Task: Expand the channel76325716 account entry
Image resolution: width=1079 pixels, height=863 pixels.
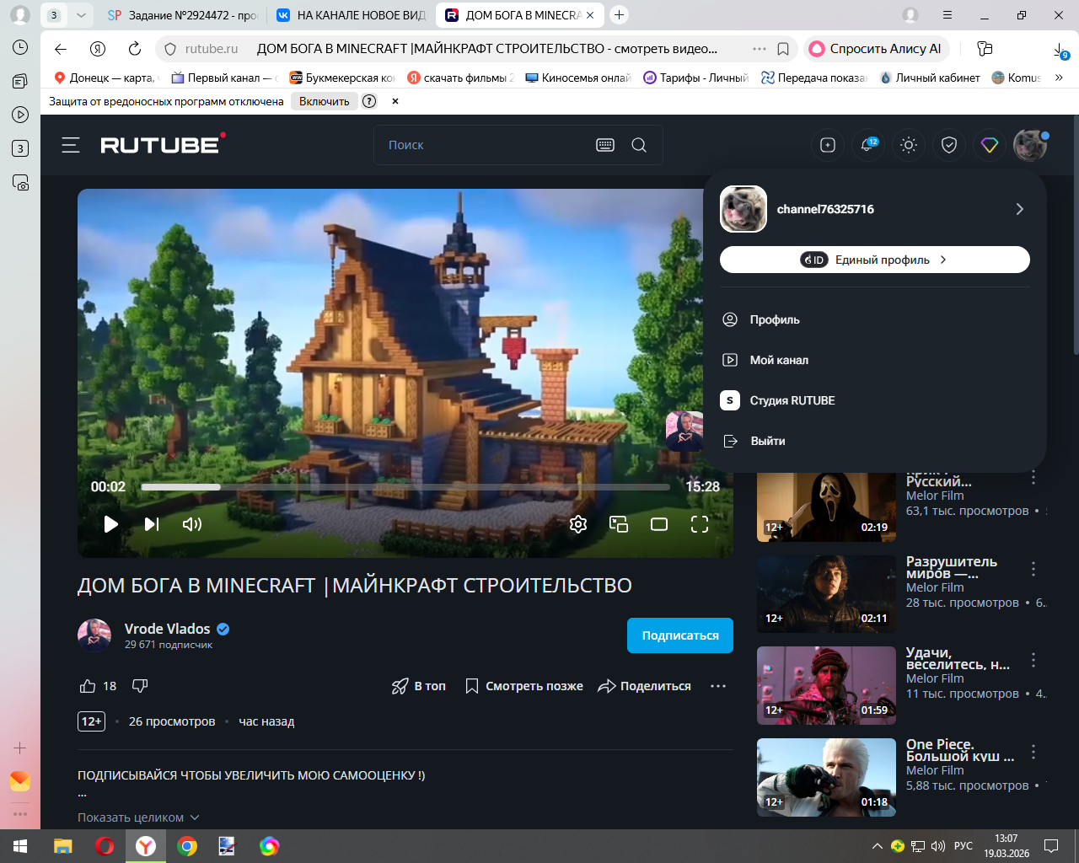Action: point(874,209)
